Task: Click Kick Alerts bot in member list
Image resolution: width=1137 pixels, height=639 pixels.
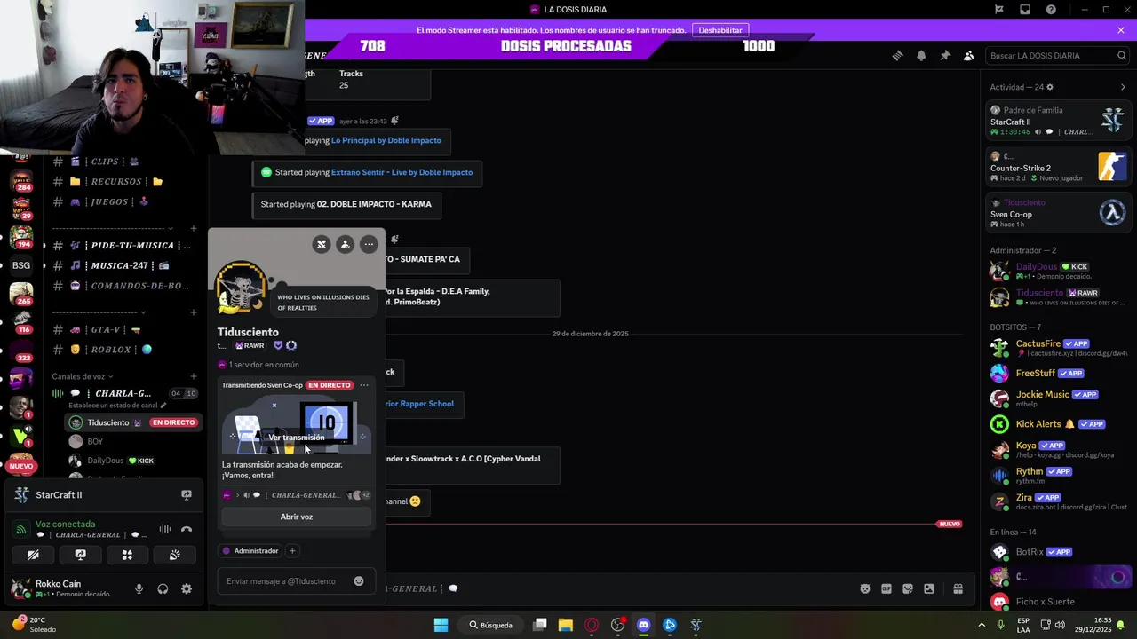Action: pos(1058,424)
